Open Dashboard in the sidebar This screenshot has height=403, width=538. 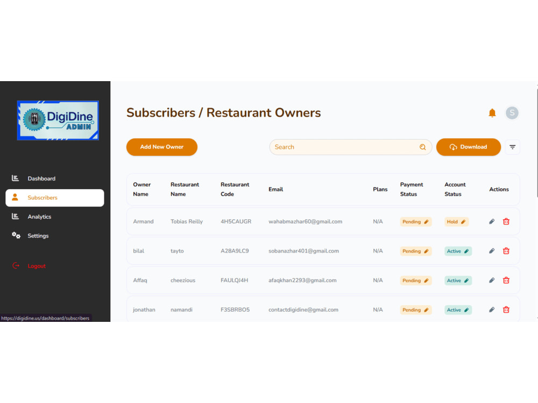coord(41,178)
